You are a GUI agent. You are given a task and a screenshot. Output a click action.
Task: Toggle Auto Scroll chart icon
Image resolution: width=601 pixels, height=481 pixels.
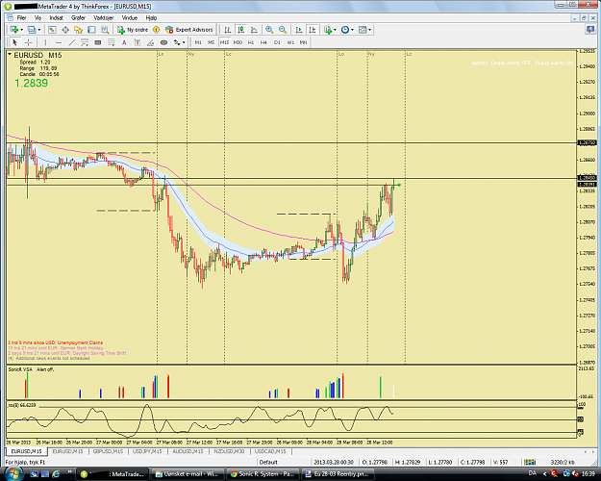299,30
